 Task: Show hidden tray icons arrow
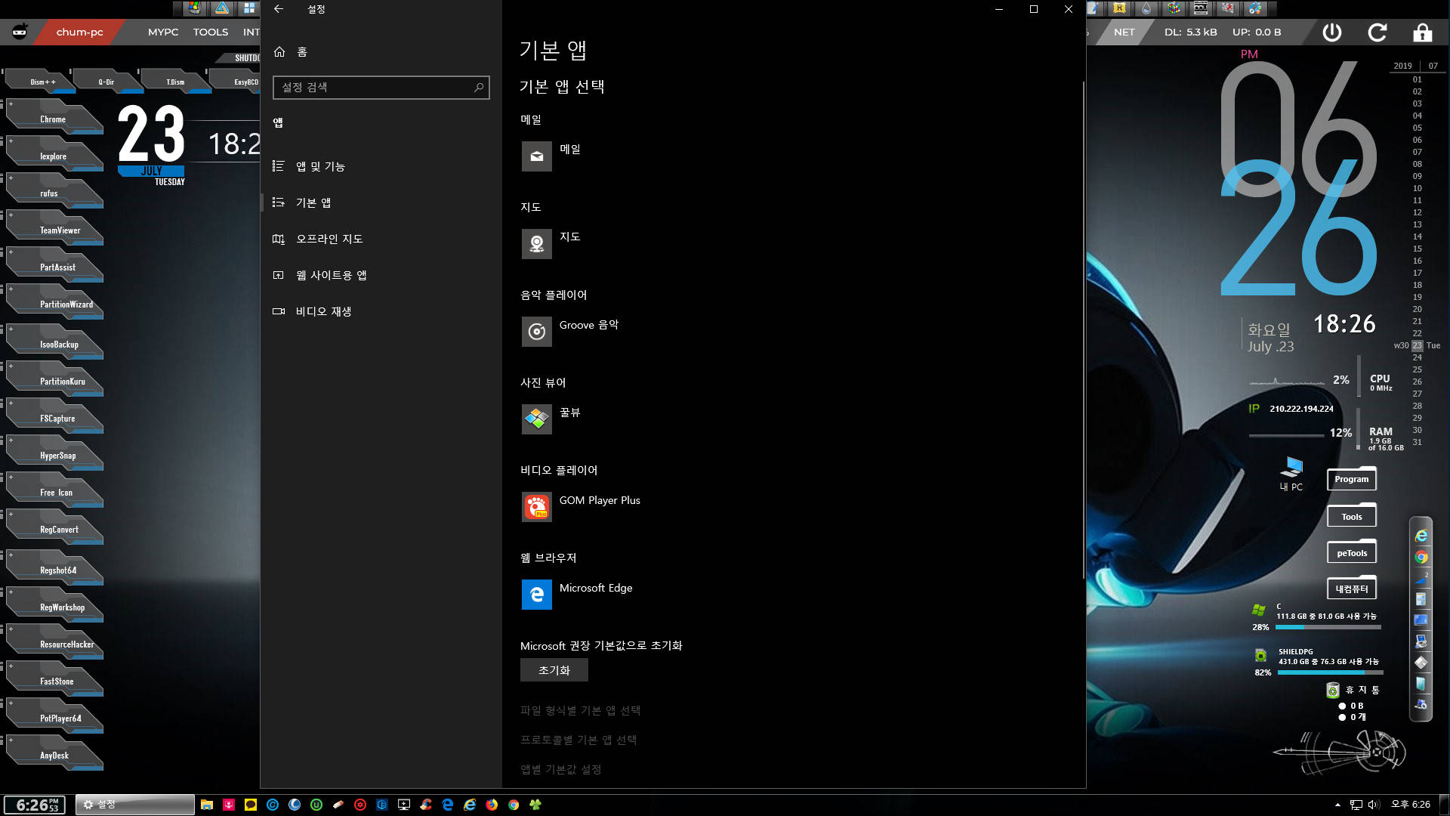(1337, 805)
